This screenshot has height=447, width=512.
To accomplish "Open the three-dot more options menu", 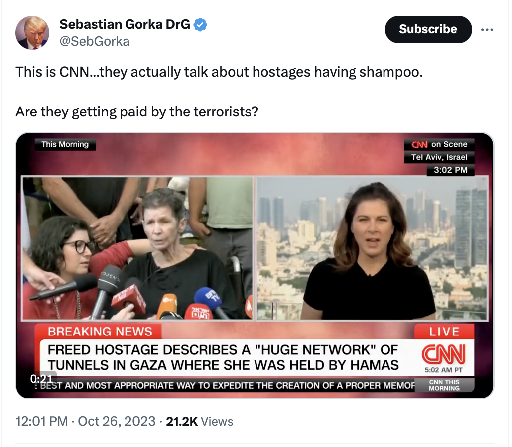I will pyautogui.click(x=487, y=30).
